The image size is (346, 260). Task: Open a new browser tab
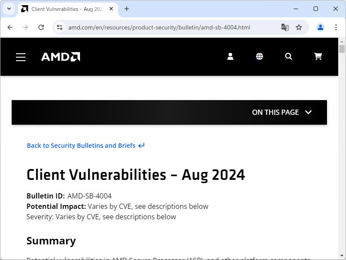pos(127,9)
